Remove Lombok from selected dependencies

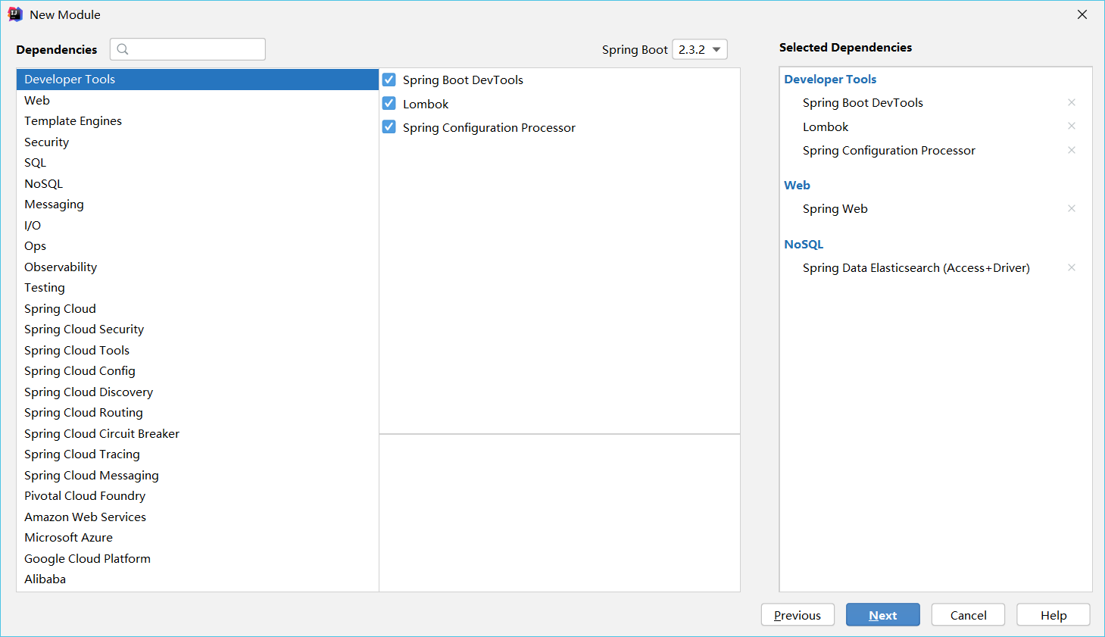(x=1072, y=126)
